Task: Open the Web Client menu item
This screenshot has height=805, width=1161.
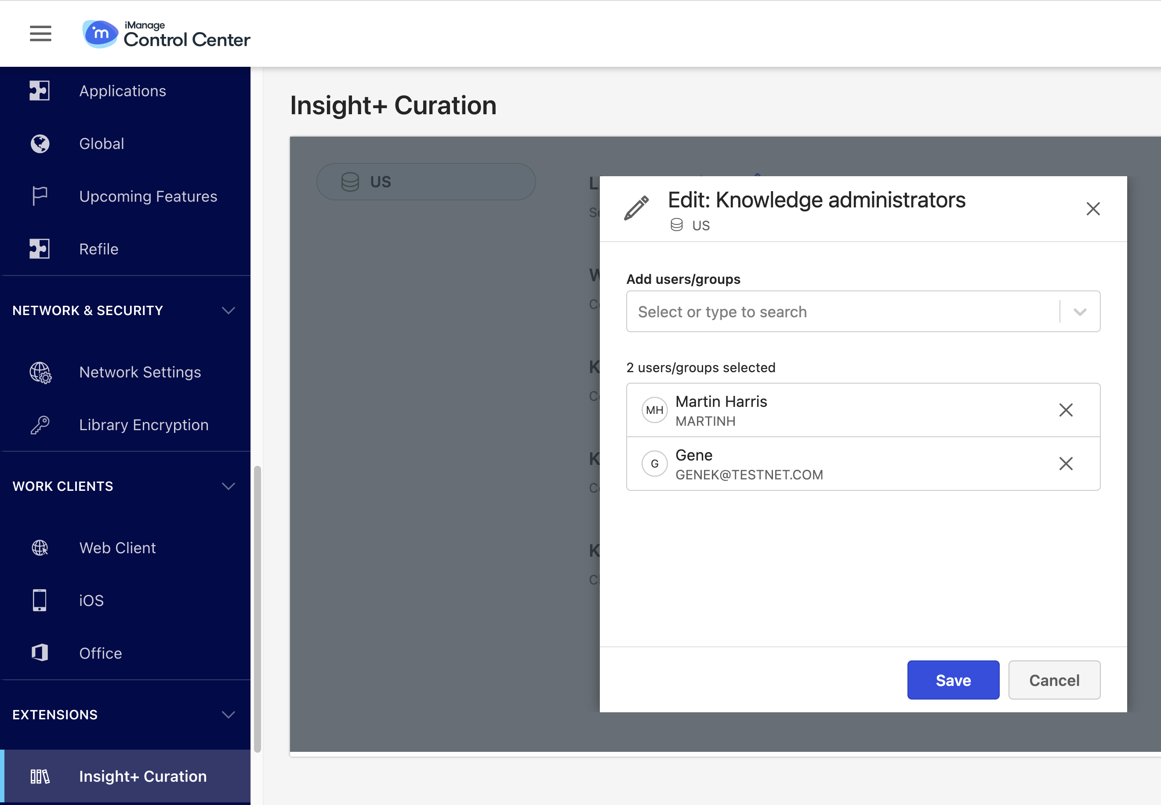Action: click(x=117, y=548)
